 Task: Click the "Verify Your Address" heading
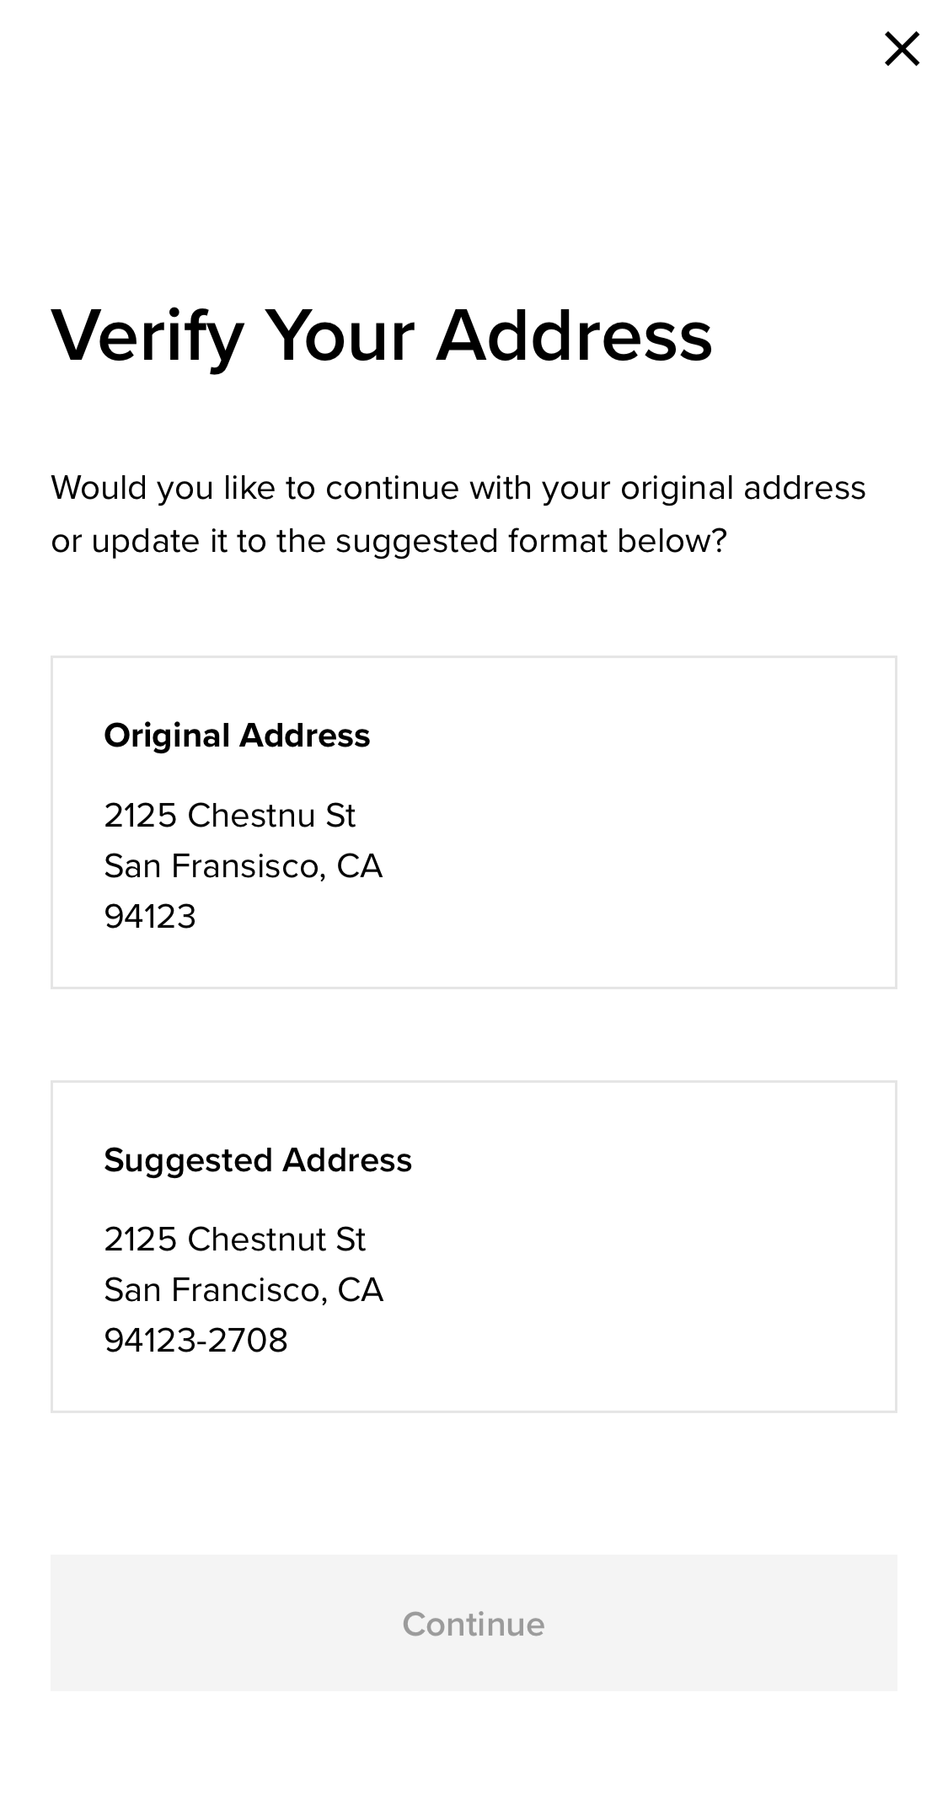pyautogui.click(x=382, y=335)
